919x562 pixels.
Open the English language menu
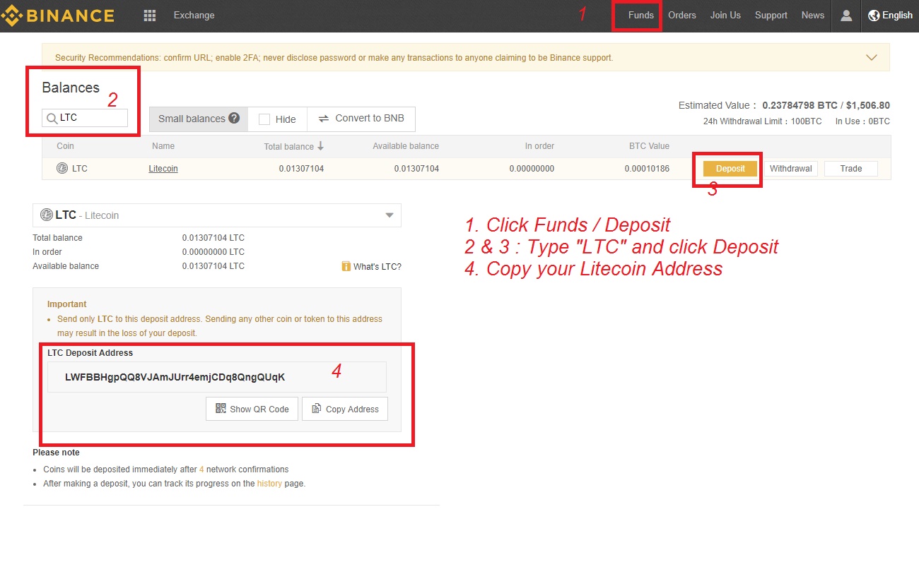890,15
